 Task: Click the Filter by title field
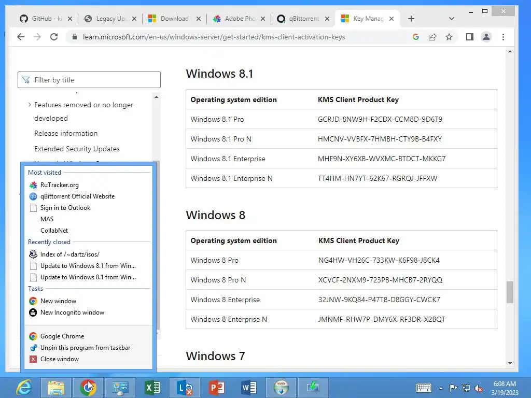(x=89, y=80)
